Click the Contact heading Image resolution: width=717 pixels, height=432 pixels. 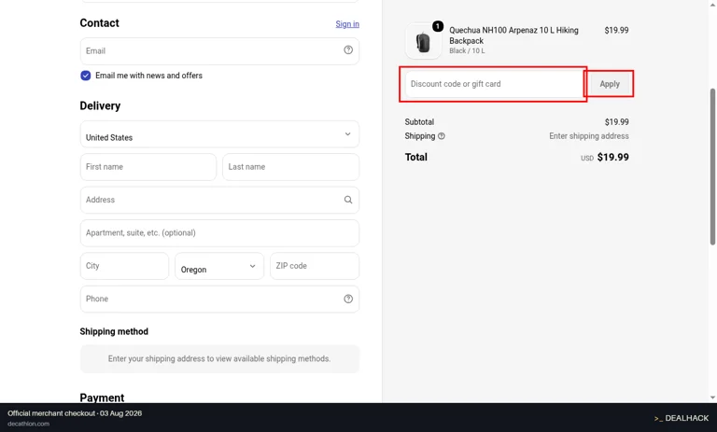99,23
